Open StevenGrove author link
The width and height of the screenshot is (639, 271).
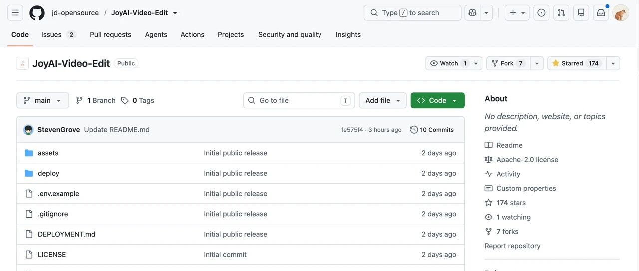[x=59, y=130]
